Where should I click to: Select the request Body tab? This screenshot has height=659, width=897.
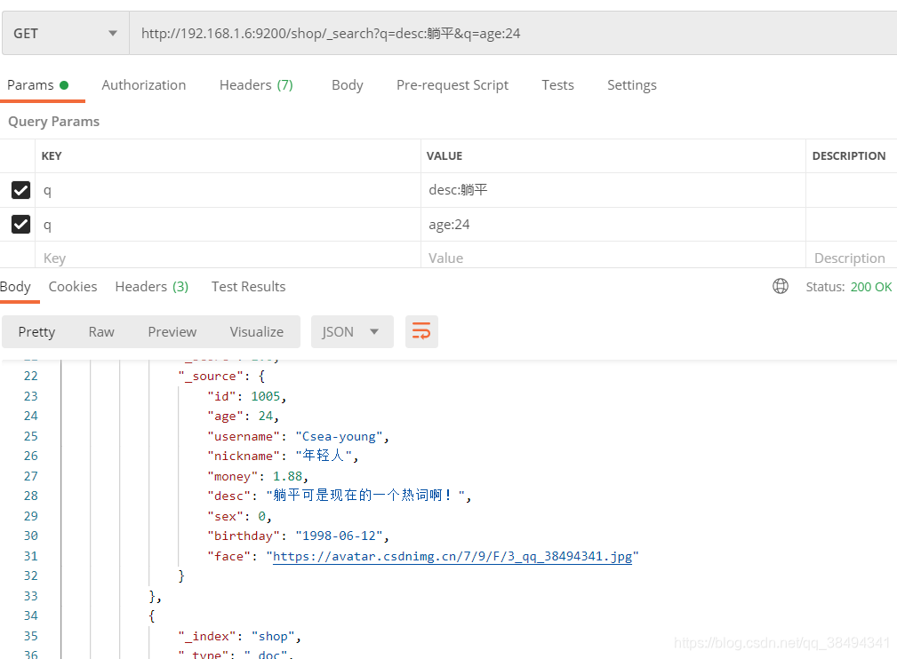pyautogui.click(x=347, y=85)
